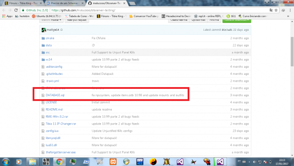This screenshot has width=294, height=166.
Task: Open the lua51.dll file
Action: coord(51,145)
